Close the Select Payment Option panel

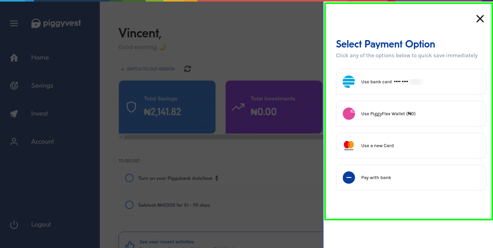[480, 19]
